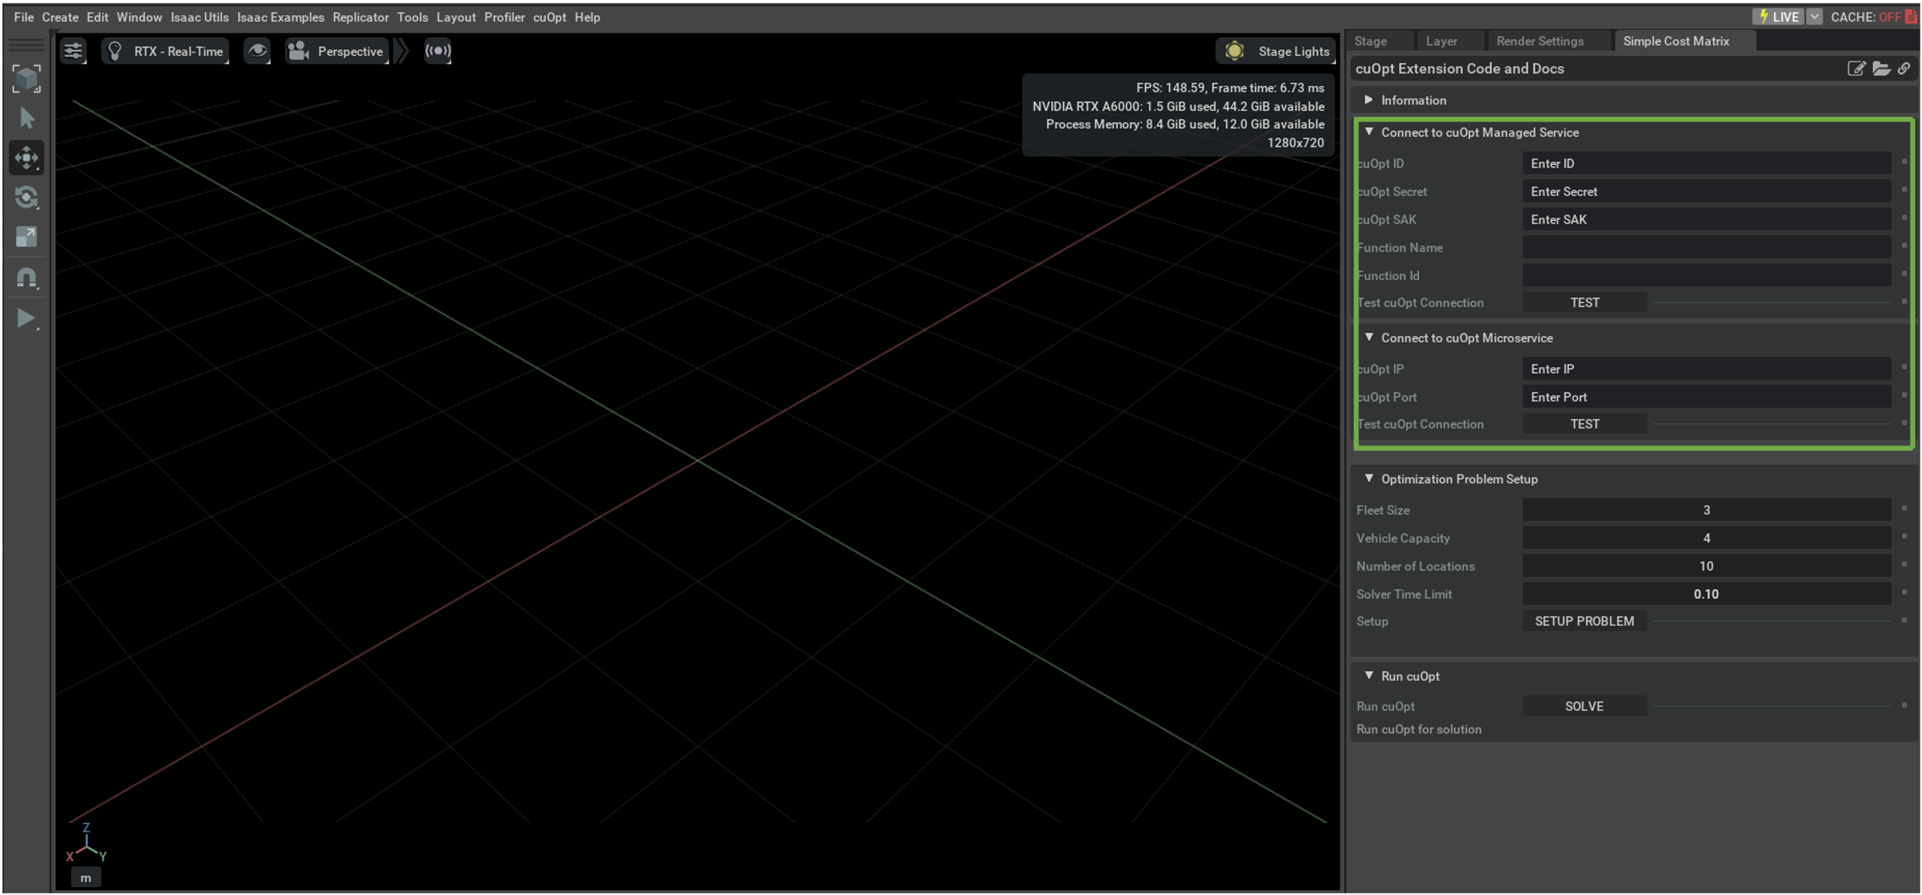Open the Replicator menu
The width and height of the screenshot is (1922, 895).
(360, 17)
